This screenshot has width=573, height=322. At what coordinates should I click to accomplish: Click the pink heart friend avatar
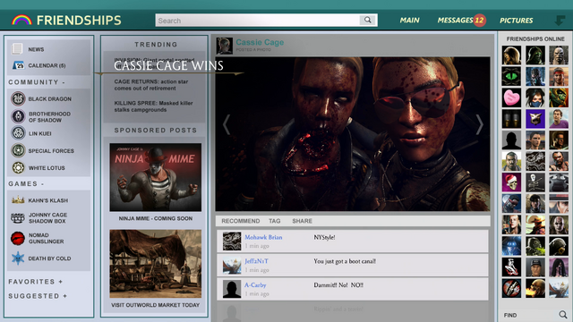coord(511,97)
